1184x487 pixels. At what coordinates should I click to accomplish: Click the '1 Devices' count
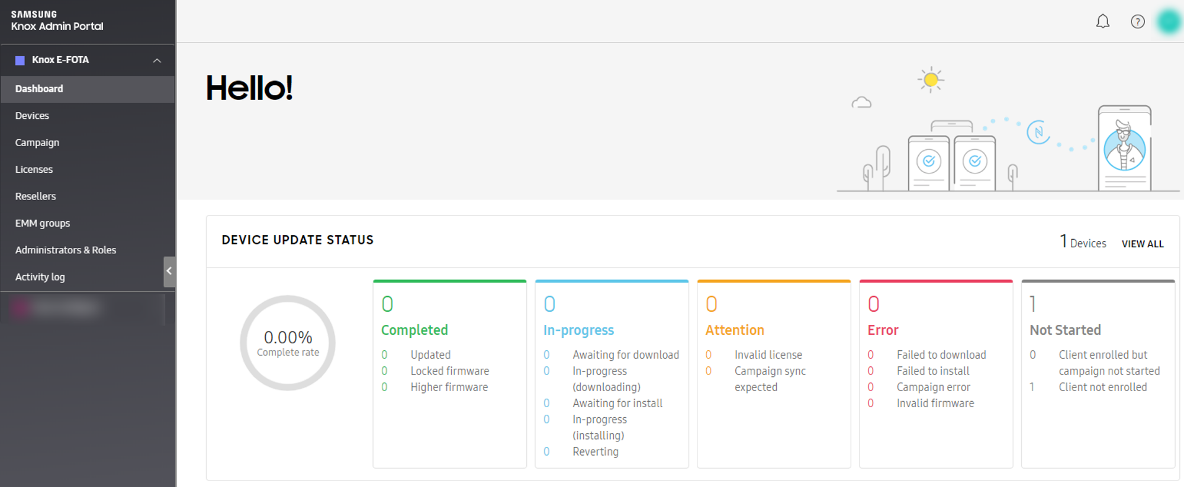[1083, 242]
